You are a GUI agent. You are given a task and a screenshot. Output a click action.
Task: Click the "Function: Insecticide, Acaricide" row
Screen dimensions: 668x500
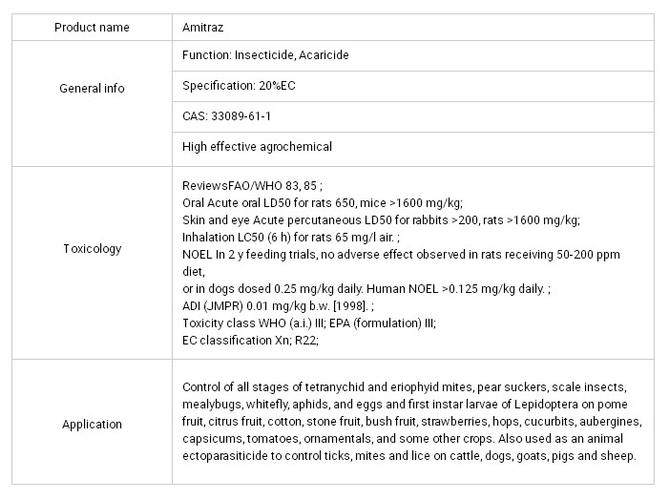click(x=265, y=55)
